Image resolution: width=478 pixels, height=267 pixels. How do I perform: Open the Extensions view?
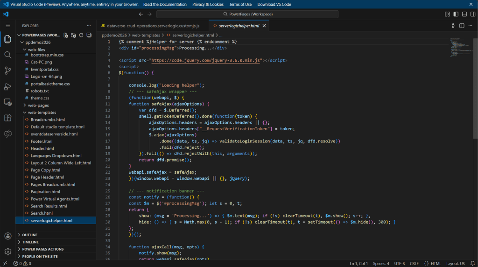pos(7,118)
